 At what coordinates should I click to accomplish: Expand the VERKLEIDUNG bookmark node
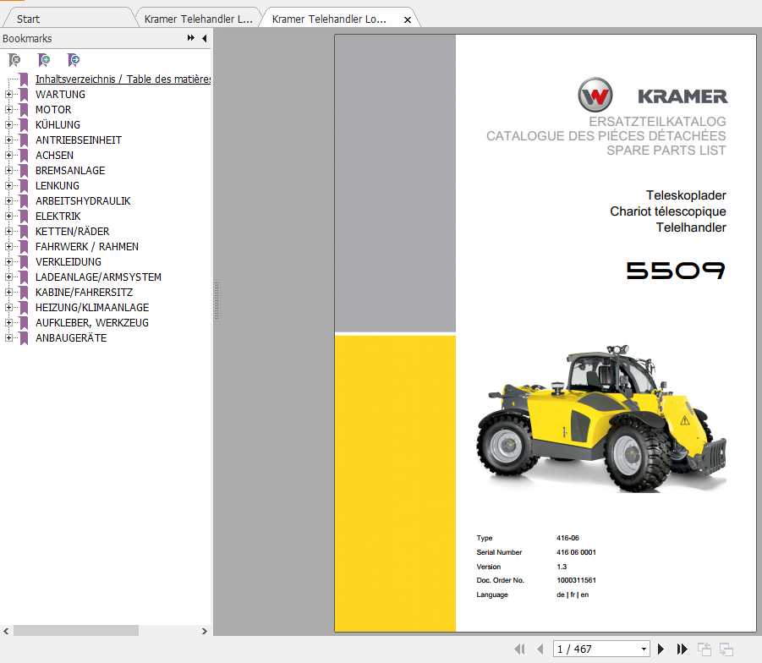[8, 262]
